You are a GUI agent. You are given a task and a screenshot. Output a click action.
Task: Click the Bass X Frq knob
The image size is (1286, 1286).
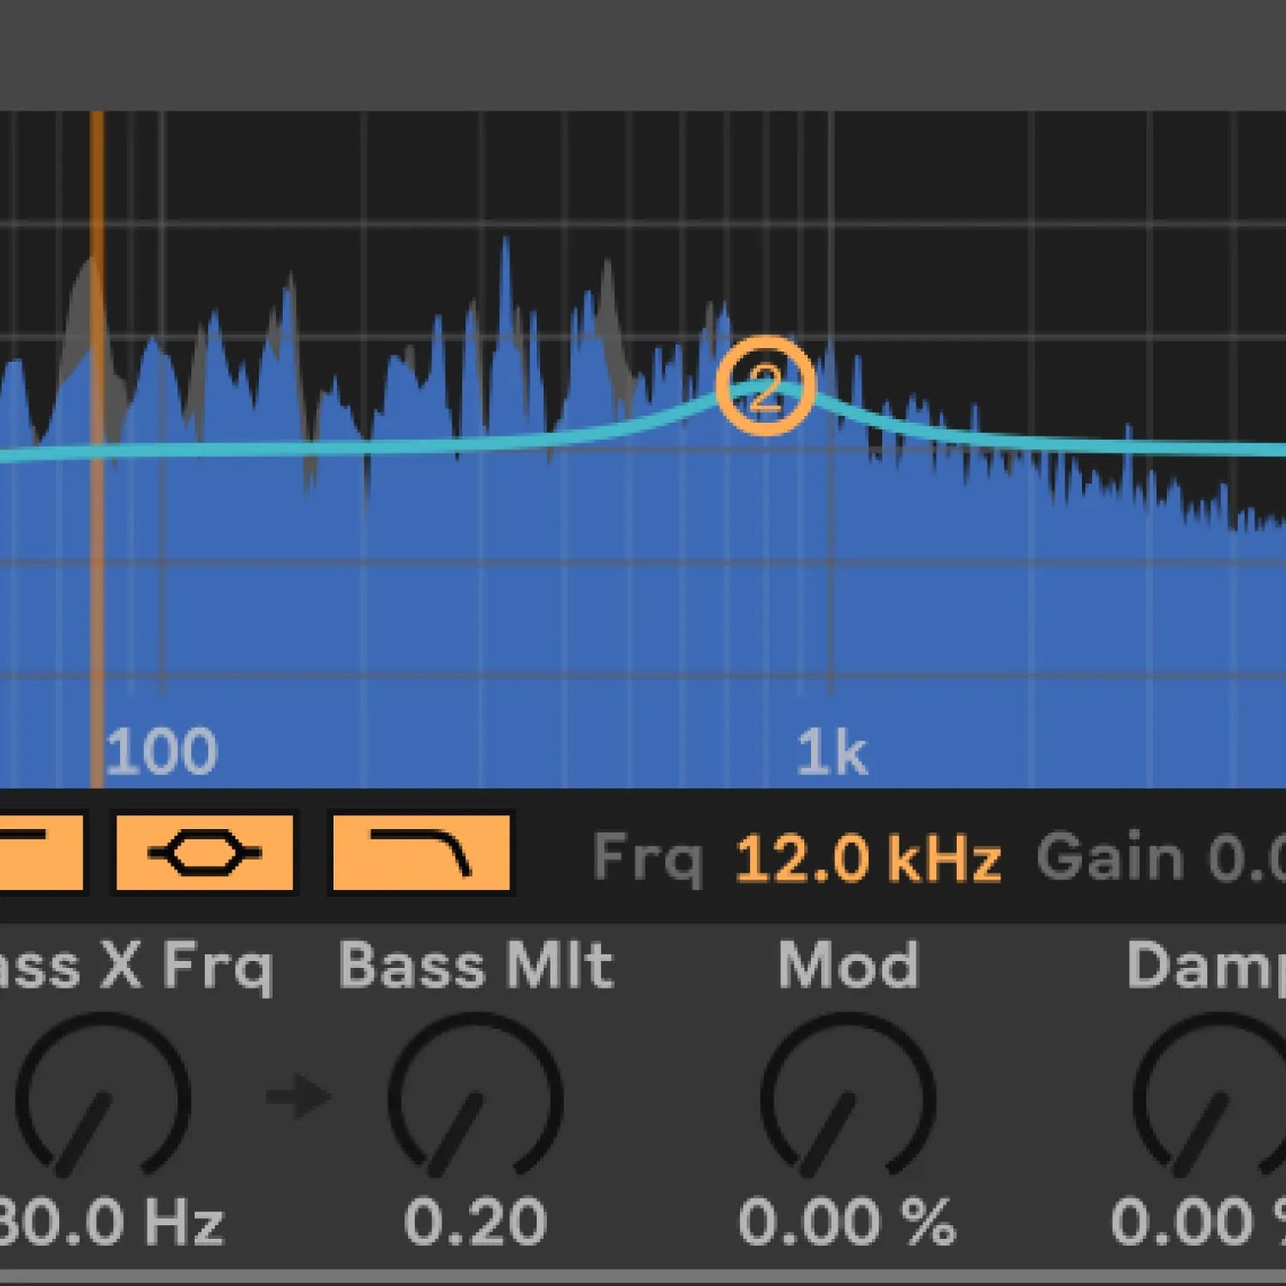point(103,1097)
